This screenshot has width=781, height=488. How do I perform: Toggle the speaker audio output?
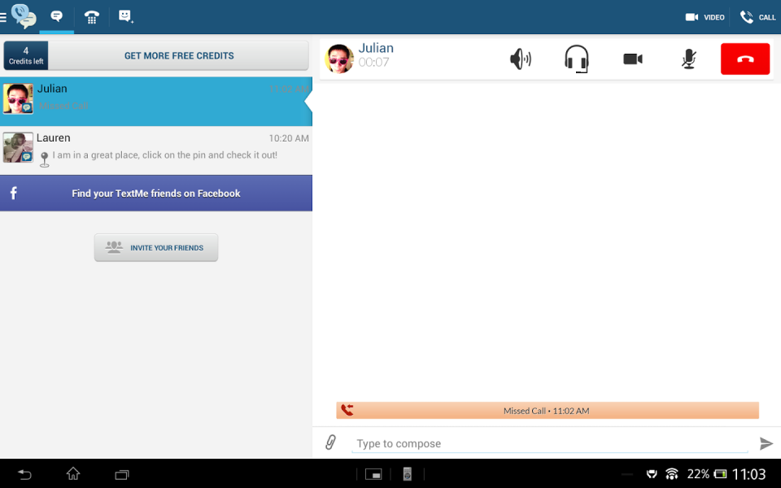(x=521, y=59)
